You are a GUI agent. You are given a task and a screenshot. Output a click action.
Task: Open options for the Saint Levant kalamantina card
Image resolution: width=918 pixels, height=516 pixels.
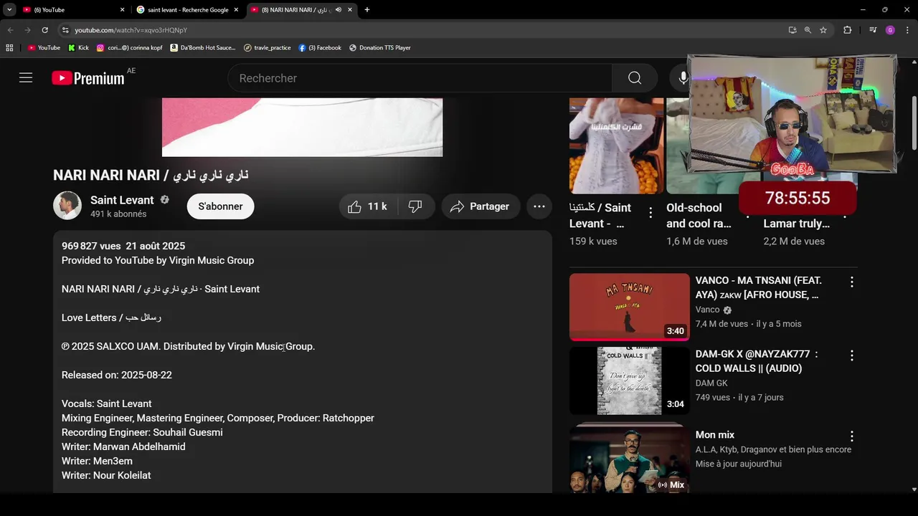[x=650, y=213]
